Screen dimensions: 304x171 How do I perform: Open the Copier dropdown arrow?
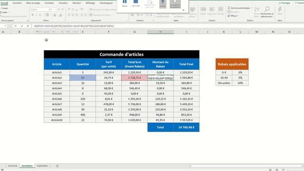[9, 12]
